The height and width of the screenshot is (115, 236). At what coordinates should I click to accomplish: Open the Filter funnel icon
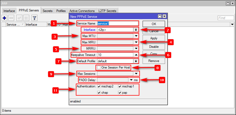(x=34, y=18)
